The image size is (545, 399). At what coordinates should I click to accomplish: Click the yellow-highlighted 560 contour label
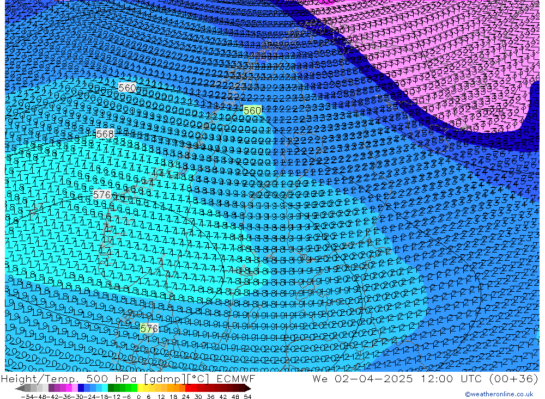[252, 111]
